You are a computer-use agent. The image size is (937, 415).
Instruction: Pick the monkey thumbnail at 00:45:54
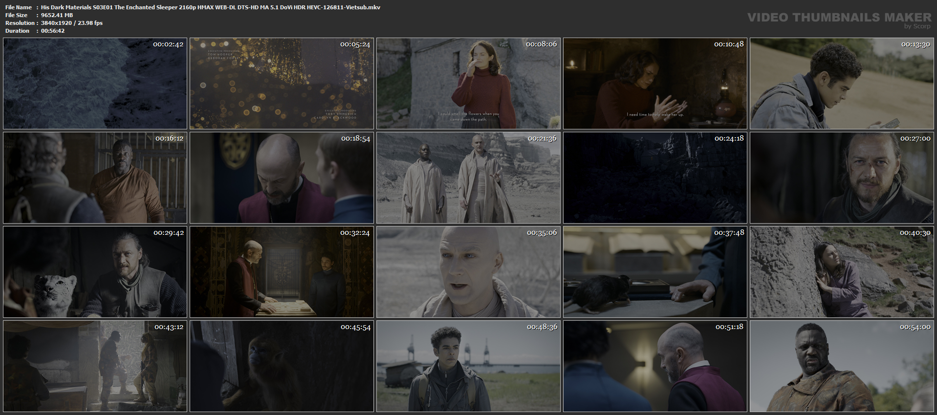[282, 366]
